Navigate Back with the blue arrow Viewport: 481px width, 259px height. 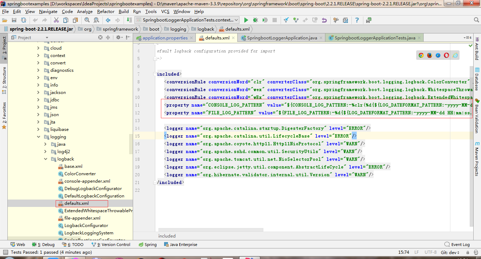(x=108, y=20)
